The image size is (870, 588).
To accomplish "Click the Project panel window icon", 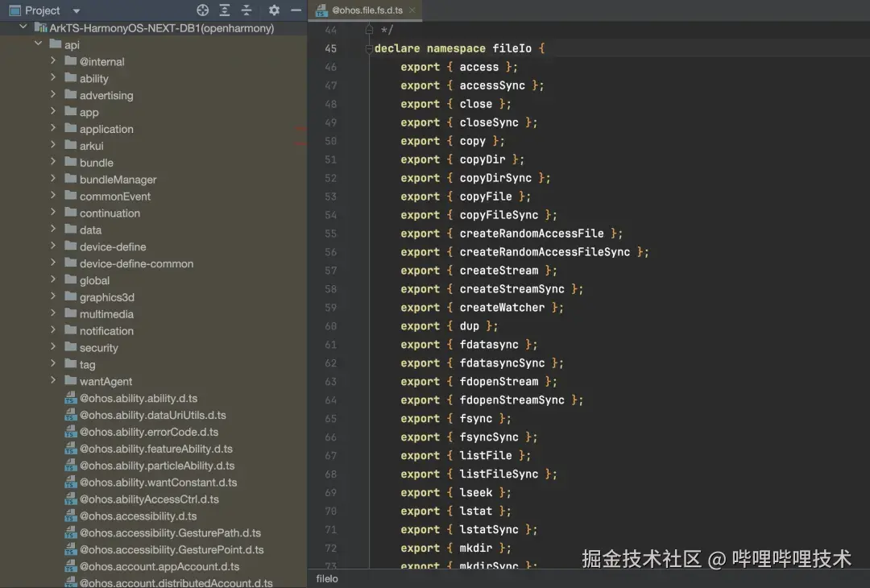I will coord(15,10).
